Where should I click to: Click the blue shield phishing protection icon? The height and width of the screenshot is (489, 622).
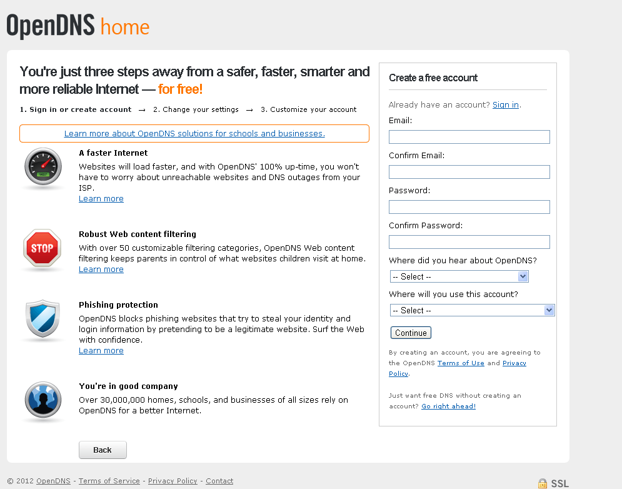[x=42, y=320]
